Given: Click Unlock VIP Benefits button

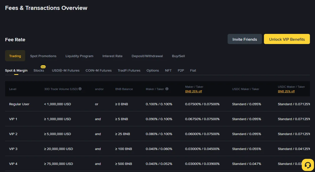Looking at the screenshot, I should coord(287,39).
